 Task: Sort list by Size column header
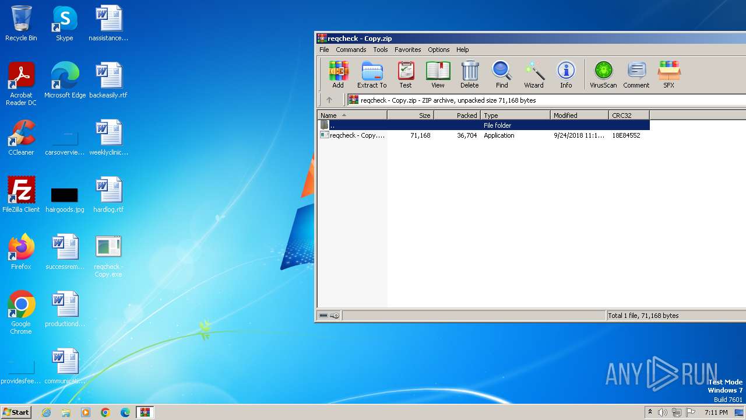coord(410,116)
